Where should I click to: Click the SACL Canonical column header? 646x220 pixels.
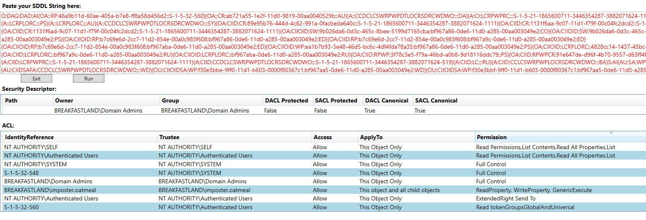[436, 100]
